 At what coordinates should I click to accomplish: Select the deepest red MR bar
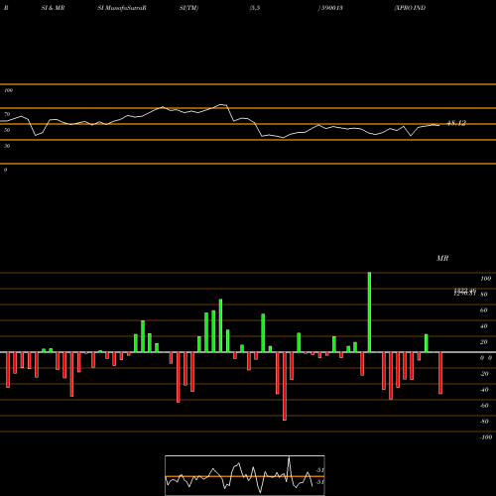click(x=285, y=386)
